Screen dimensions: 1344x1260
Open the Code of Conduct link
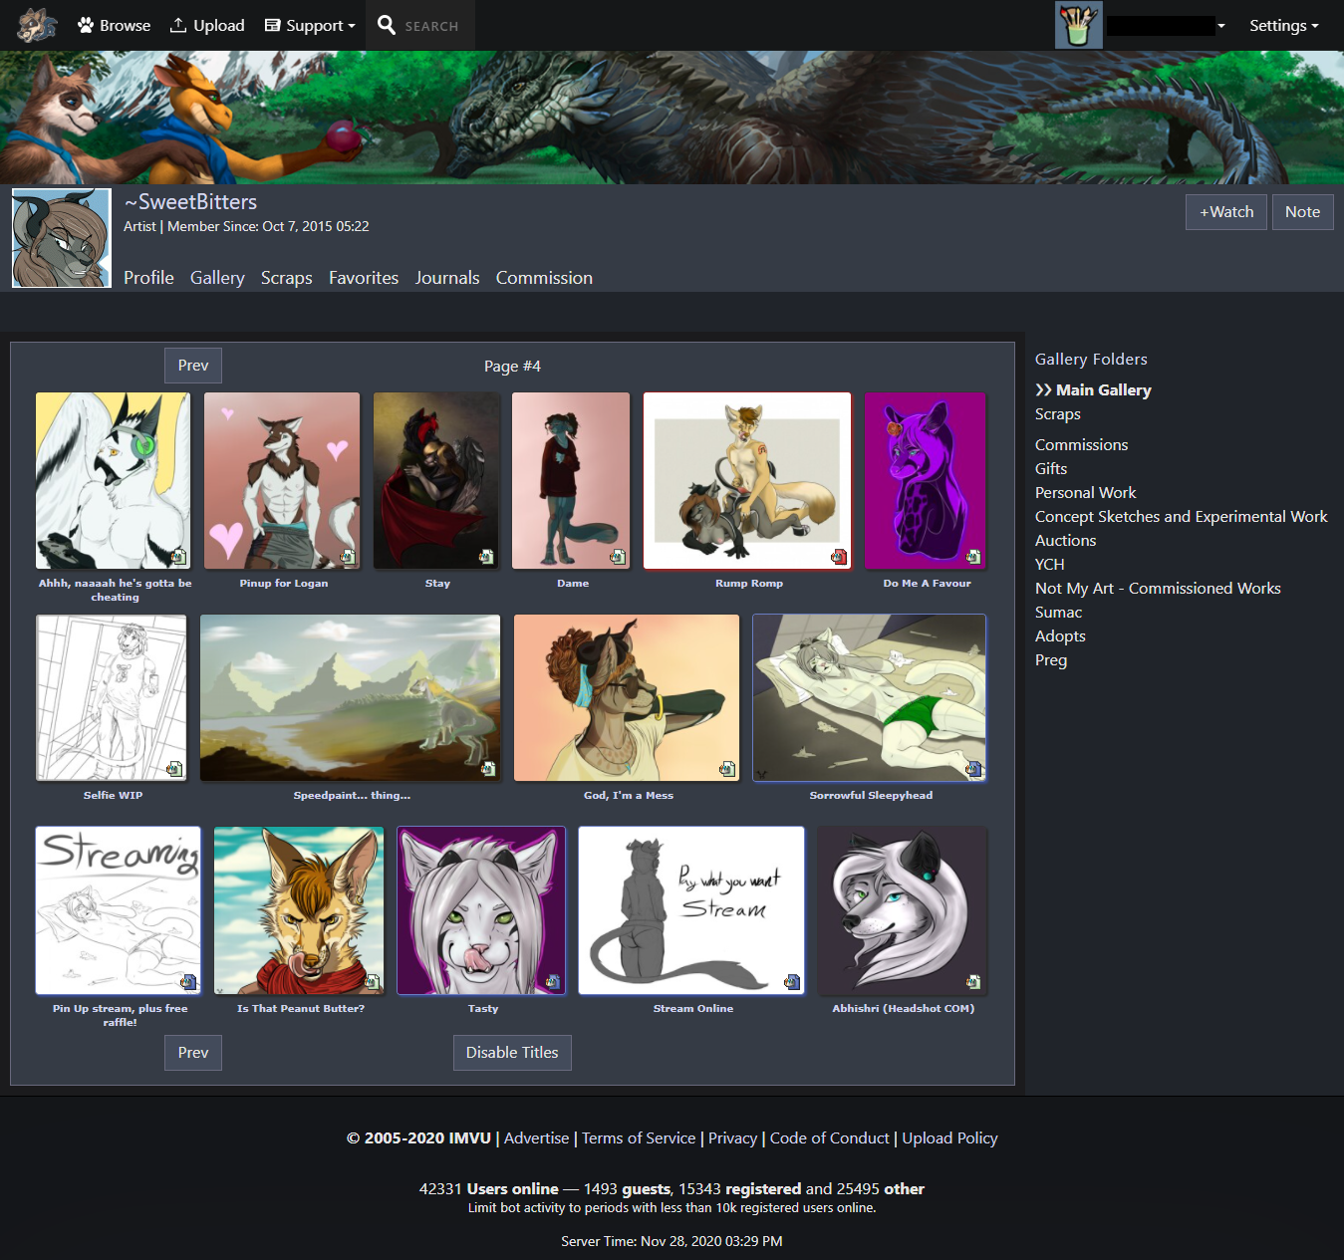coord(830,1137)
